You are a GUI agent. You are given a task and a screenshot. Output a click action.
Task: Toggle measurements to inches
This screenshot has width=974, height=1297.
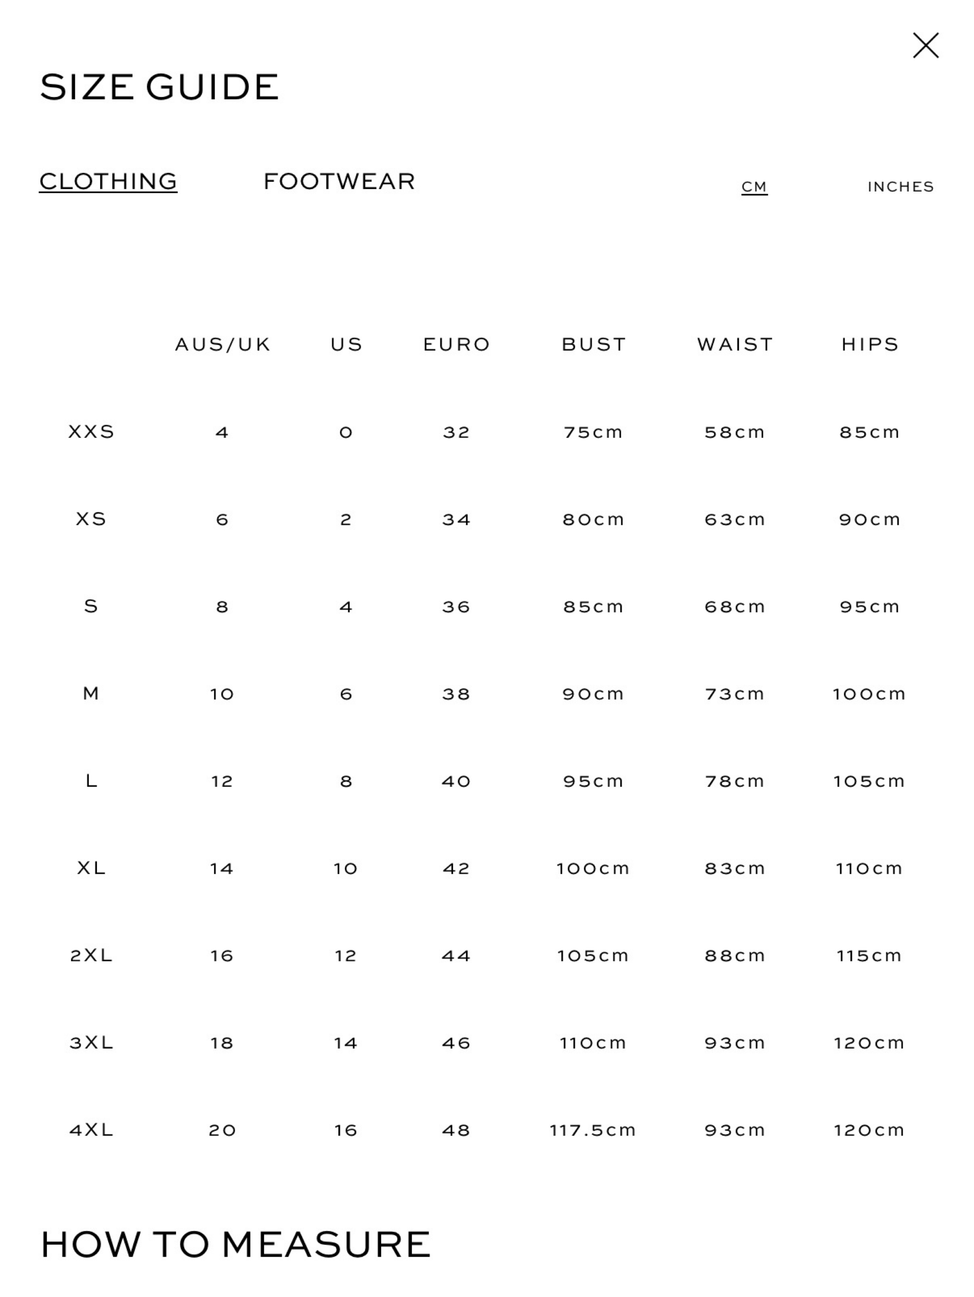click(900, 186)
